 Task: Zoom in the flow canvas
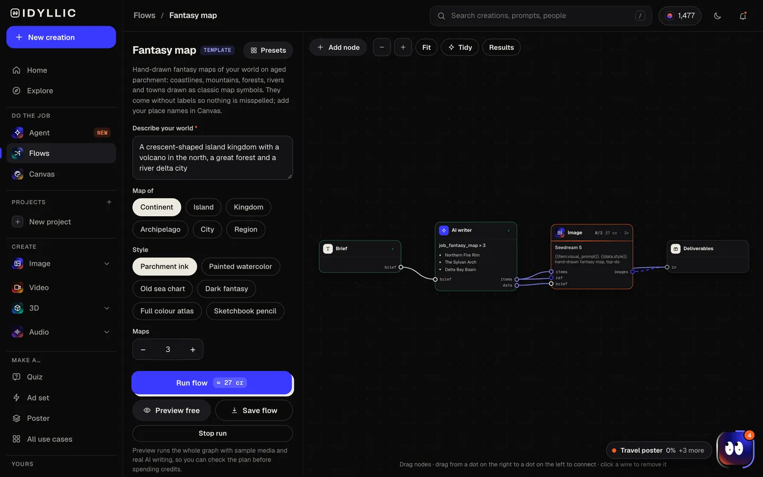(x=403, y=47)
